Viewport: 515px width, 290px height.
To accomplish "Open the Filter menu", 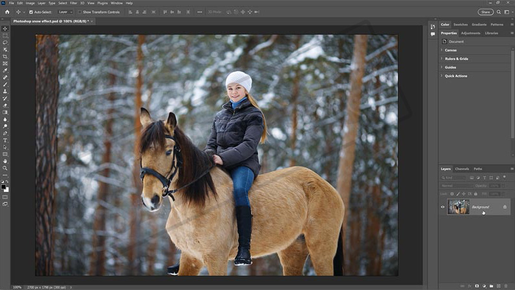I will tap(73, 3).
